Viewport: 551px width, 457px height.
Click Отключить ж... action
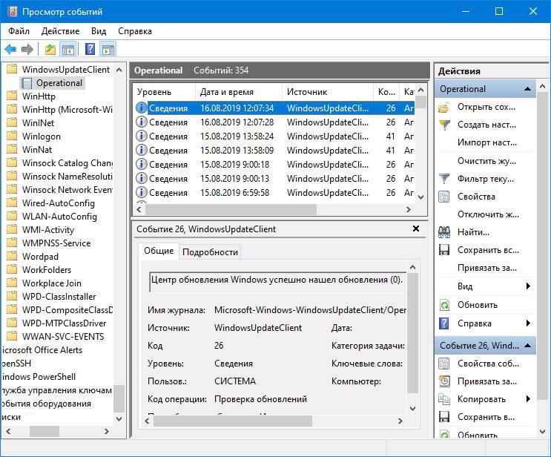coord(488,214)
